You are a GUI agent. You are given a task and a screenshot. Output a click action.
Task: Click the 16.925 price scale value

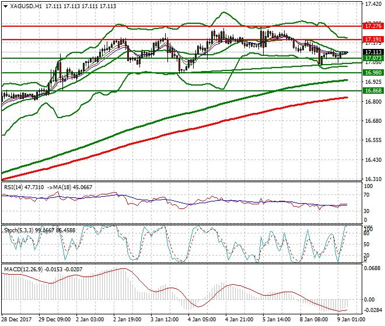373,82
